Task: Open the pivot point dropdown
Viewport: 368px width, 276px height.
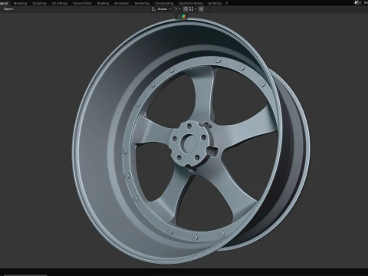Action: point(177,9)
